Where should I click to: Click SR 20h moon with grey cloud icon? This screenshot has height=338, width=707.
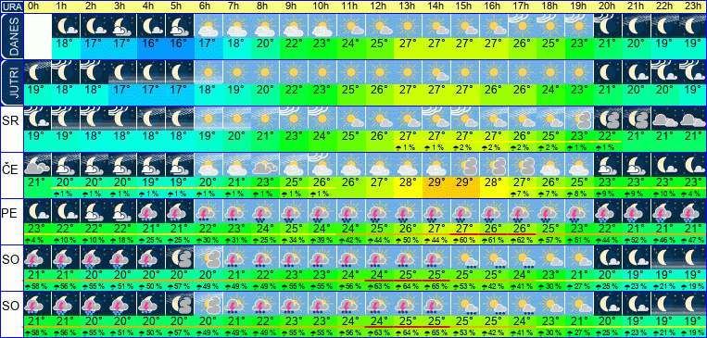[608, 119]
